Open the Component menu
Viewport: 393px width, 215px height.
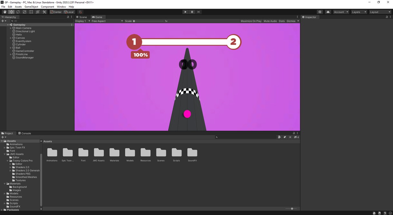(x=47, y=7)
